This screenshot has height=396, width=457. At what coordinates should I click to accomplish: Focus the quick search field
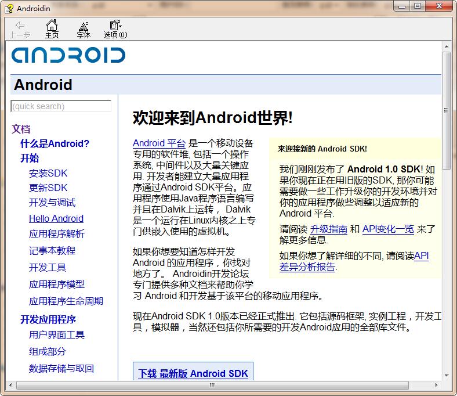61,106
